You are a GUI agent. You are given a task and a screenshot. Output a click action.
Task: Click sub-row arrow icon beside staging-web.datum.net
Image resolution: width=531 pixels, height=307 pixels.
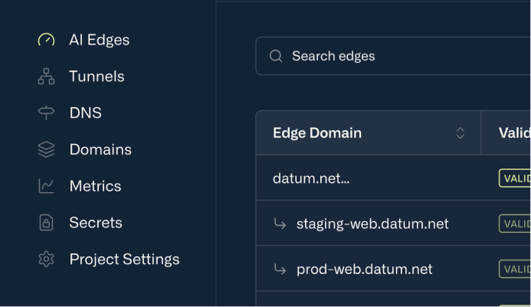tap(280, 224)
